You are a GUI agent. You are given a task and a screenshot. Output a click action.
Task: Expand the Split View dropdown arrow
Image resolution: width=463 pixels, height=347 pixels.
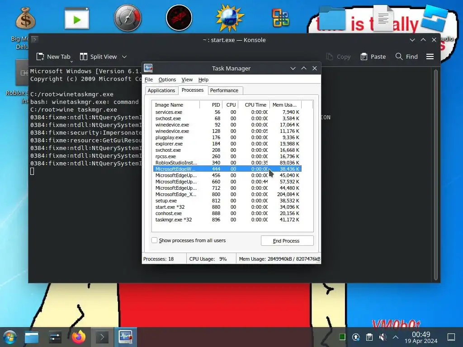tap(124, 56)
